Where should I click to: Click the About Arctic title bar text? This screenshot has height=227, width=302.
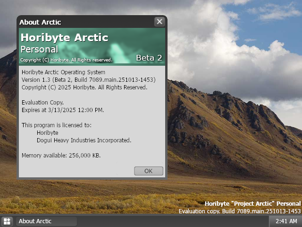point(40,22)
